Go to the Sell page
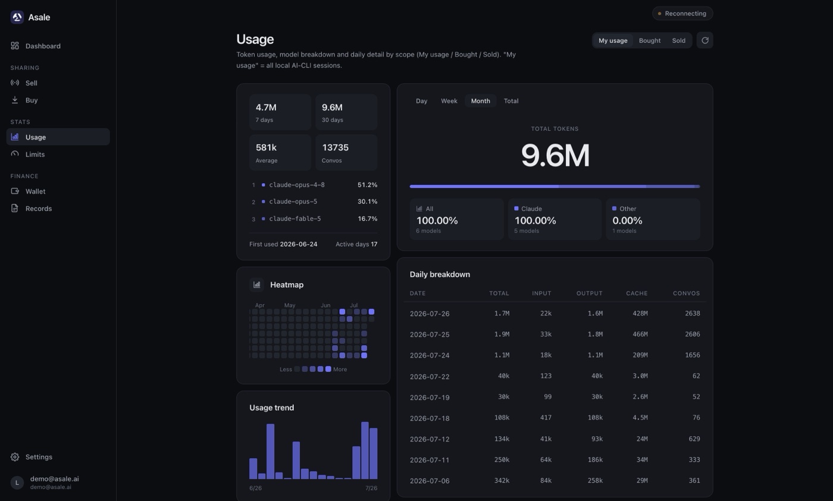Screen dimensions: 833x501 (x=58, y=83)
